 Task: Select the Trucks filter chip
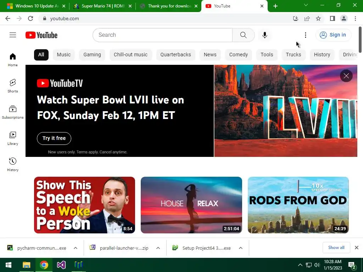[x=293, y=55]
